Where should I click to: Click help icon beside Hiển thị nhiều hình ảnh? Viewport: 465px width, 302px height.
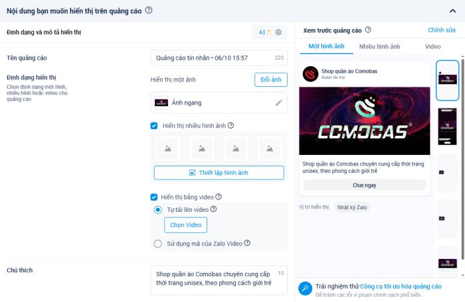pos(231,125)
